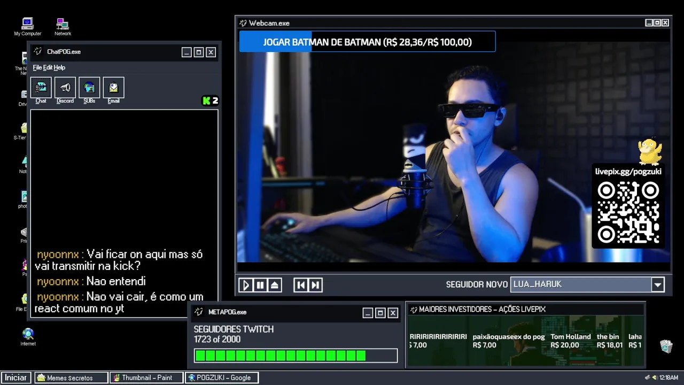Viewport: 684px width, 385px height.
Task: Click the Psyduck icon above livepix link
Action: tap(650, 151)
